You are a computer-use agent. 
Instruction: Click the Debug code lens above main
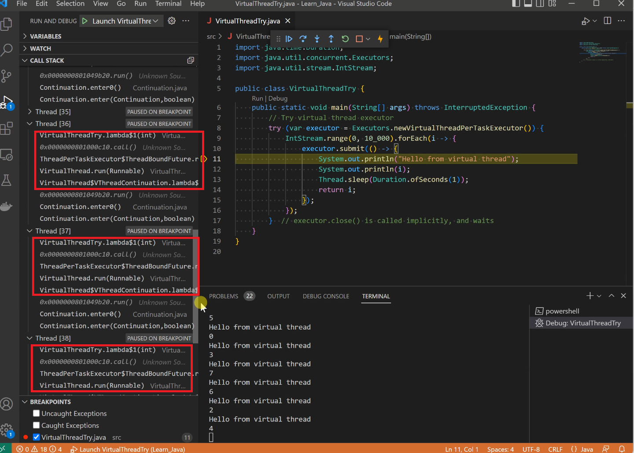pyautogui.click(x=278, y=98)
